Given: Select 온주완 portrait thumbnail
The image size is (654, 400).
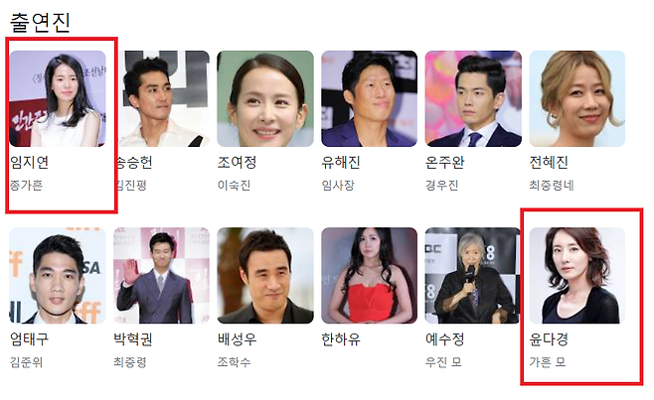Looking at the screenshot, I should pyautogui.click(x=473, y=98).
